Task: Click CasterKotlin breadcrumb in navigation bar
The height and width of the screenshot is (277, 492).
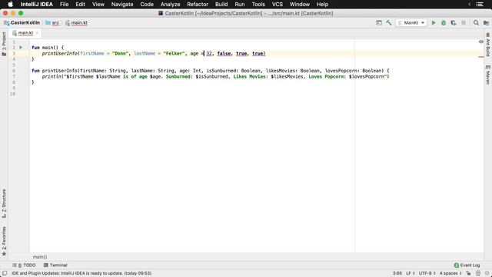Action: point(22,22)
